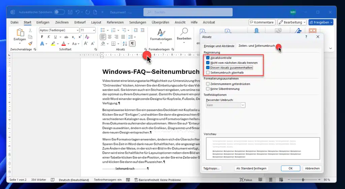Screen dimensions: 345x189
Task: Open Bearbeitung mode dropdown
Action: tap(292, 22)
